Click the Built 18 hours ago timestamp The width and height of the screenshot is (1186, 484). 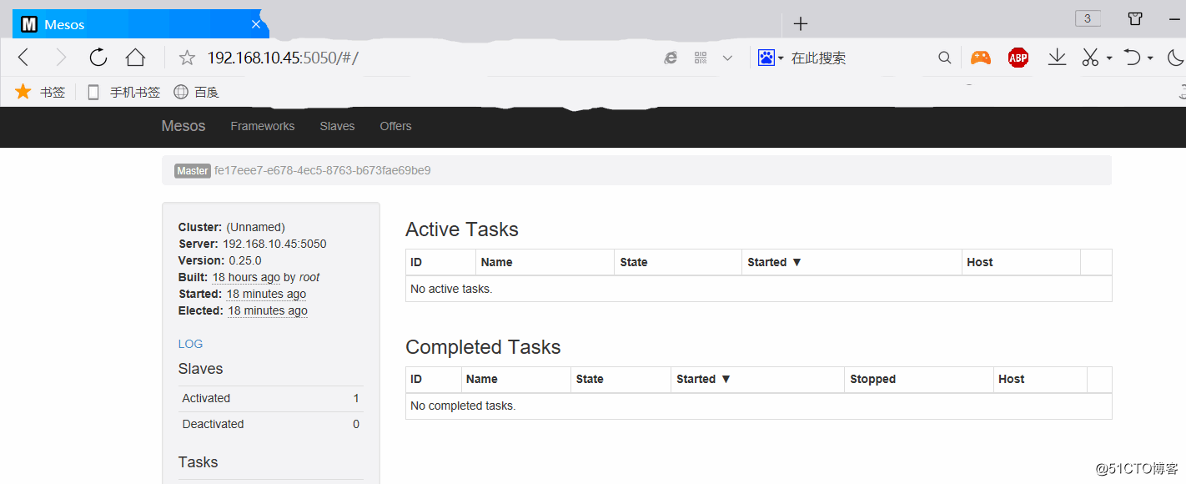click(246, 277)
